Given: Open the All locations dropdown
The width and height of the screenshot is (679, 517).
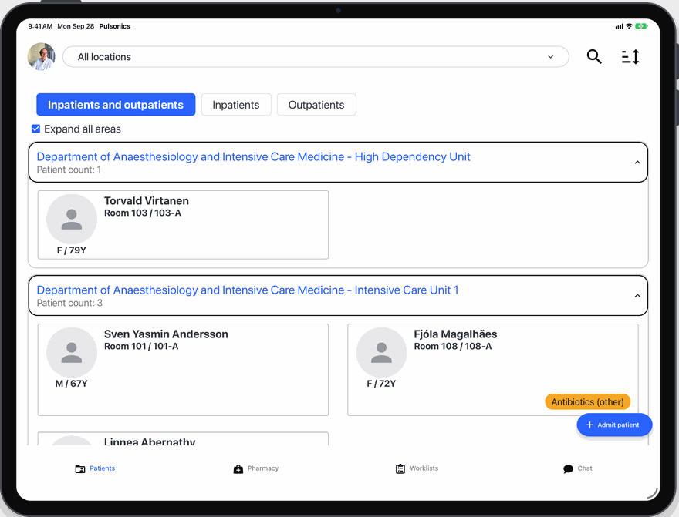Looking at the screenshot, I should click(316, 56).
